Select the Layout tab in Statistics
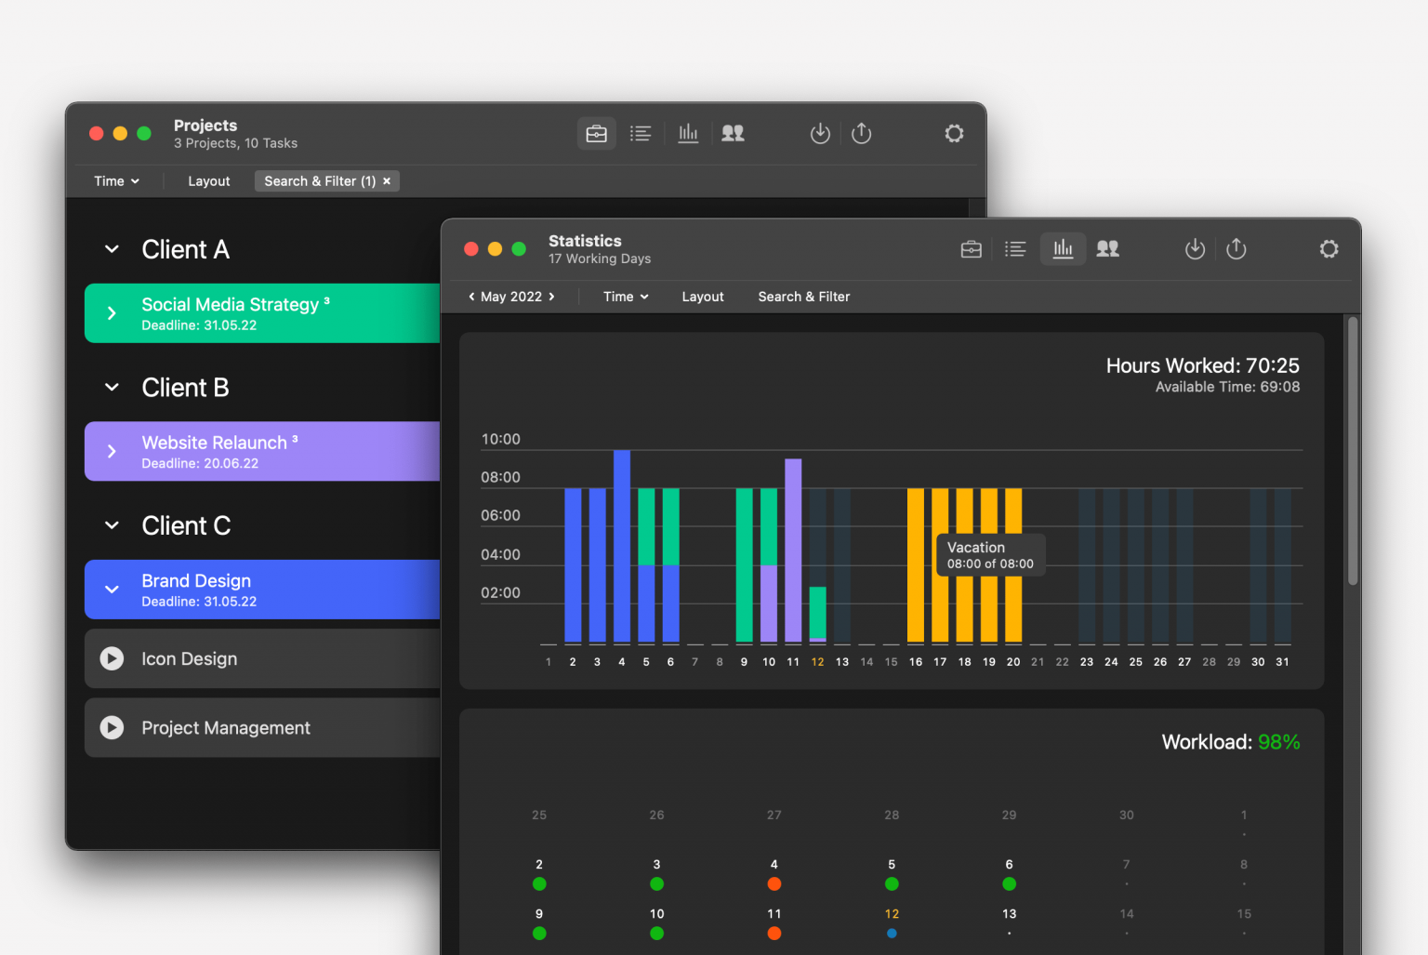Viewport: 1428px width, 955px height. coord(702,296)
